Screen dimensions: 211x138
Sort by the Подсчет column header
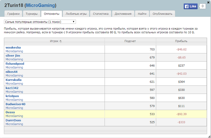130,41
